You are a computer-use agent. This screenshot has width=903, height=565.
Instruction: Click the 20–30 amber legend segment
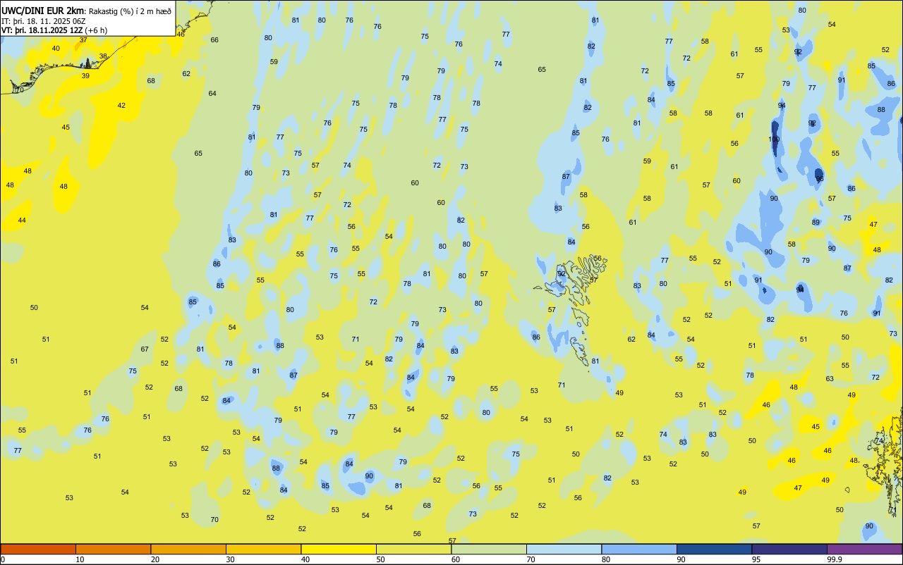188,549
